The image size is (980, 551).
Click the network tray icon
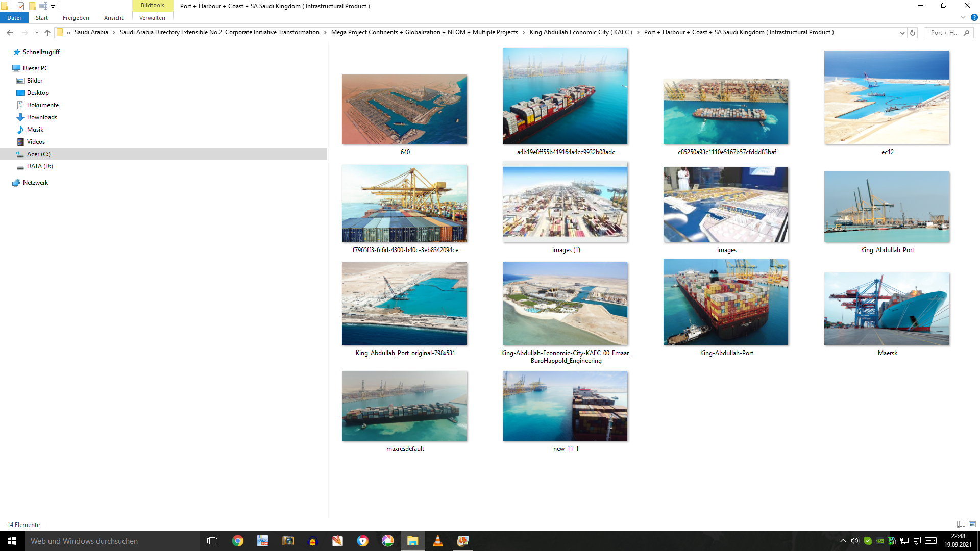click(x=904, y=541)
